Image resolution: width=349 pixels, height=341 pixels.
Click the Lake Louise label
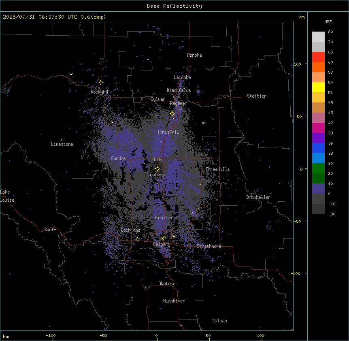pos(7,196)
